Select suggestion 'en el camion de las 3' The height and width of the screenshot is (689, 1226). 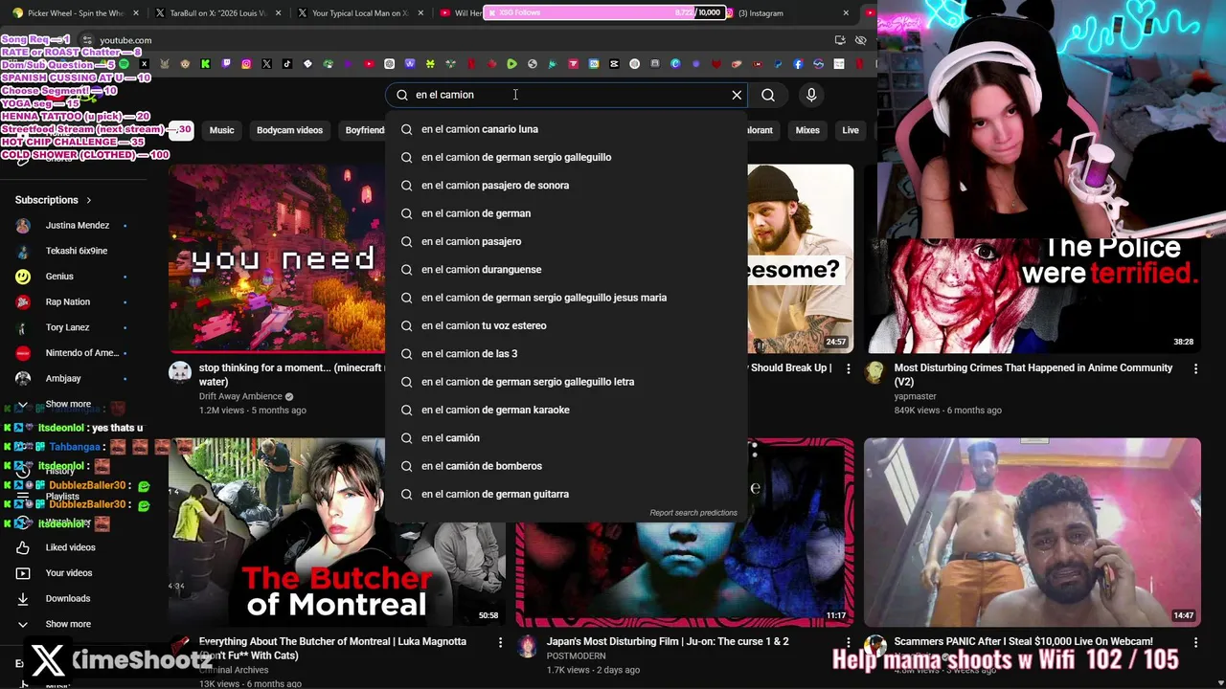566,354
